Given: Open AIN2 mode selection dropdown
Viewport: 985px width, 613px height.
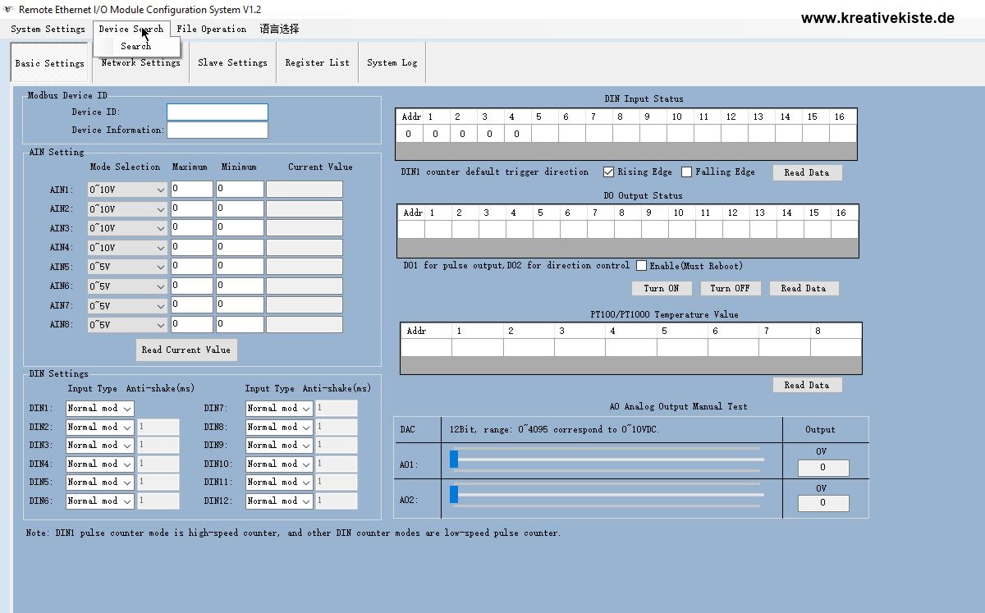Looking at the screenshot, I should coord(127,209).
